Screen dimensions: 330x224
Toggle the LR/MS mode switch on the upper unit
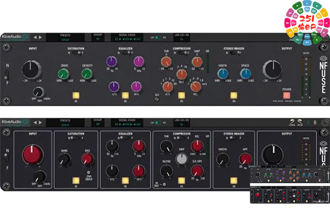159,38
